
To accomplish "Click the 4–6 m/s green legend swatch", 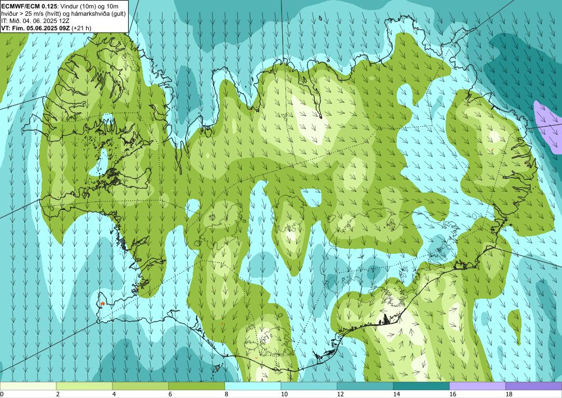I will (140, 386).
